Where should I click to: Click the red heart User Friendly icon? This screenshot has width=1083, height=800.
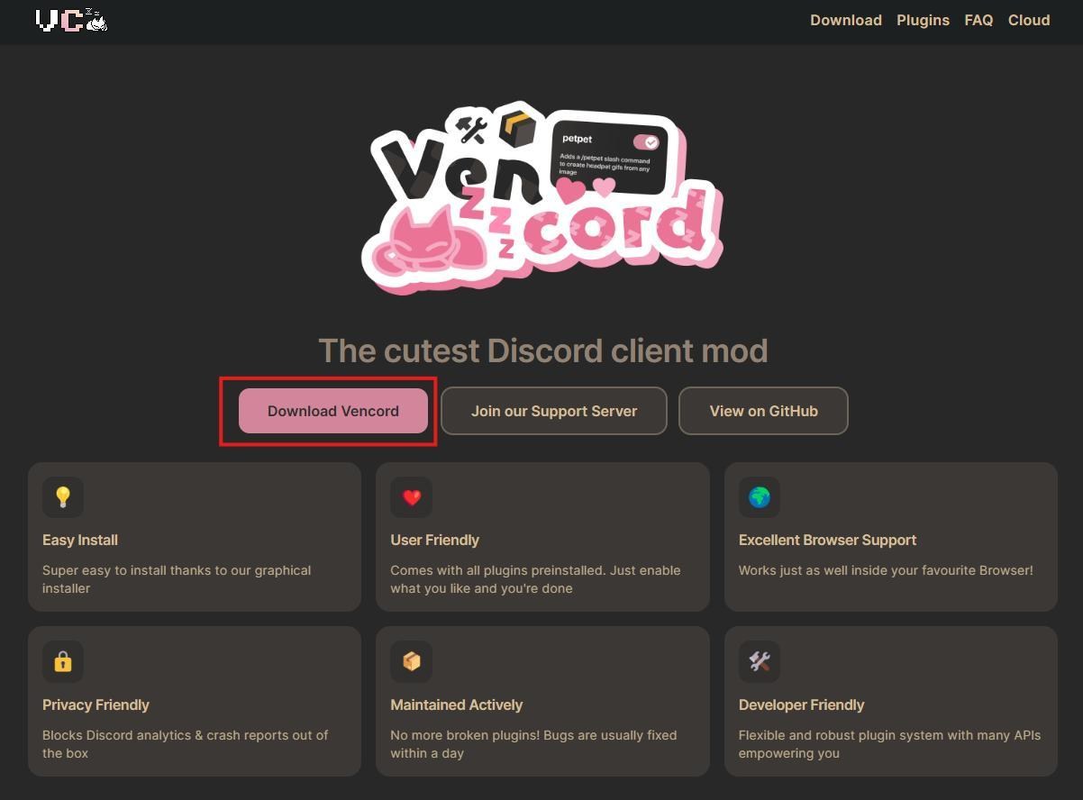coord(412,497)
